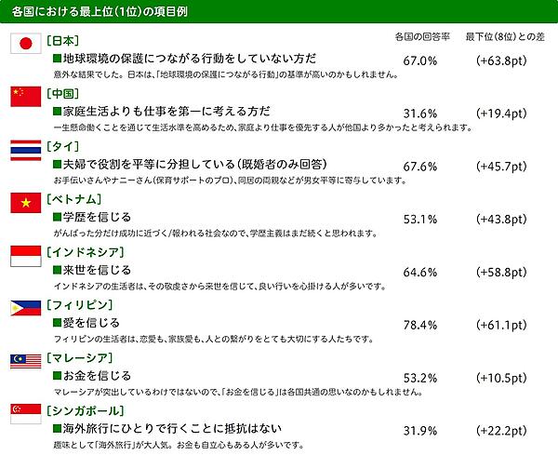Select the Thailand flag icon

[x=22, y=151]
